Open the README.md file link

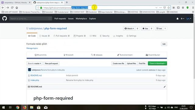click(36, 75)
